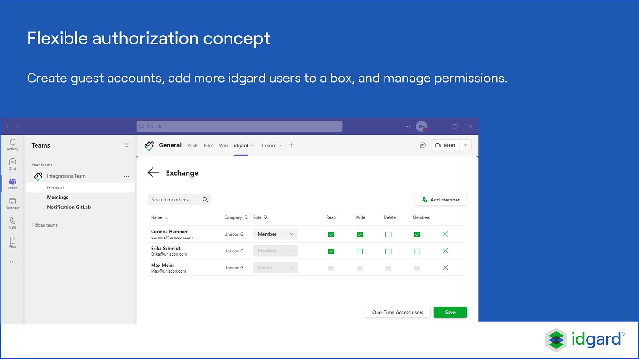Switch to the Files tab
The image size is (639, 359).
tap(209, 146)
